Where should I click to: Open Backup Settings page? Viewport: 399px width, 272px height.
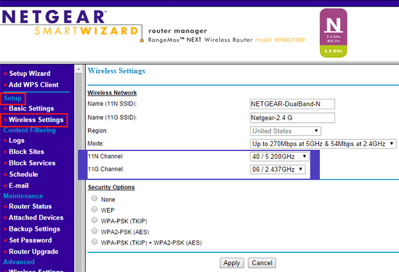coord(34,229)
